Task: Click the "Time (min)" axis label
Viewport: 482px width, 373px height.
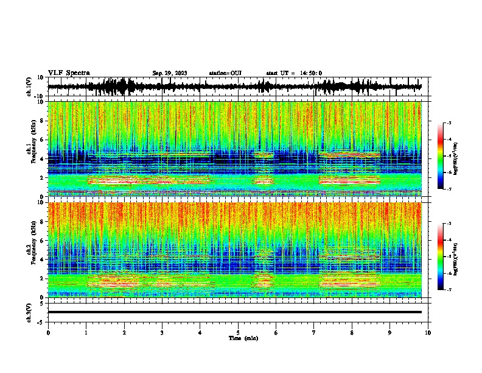Action: 243,338
